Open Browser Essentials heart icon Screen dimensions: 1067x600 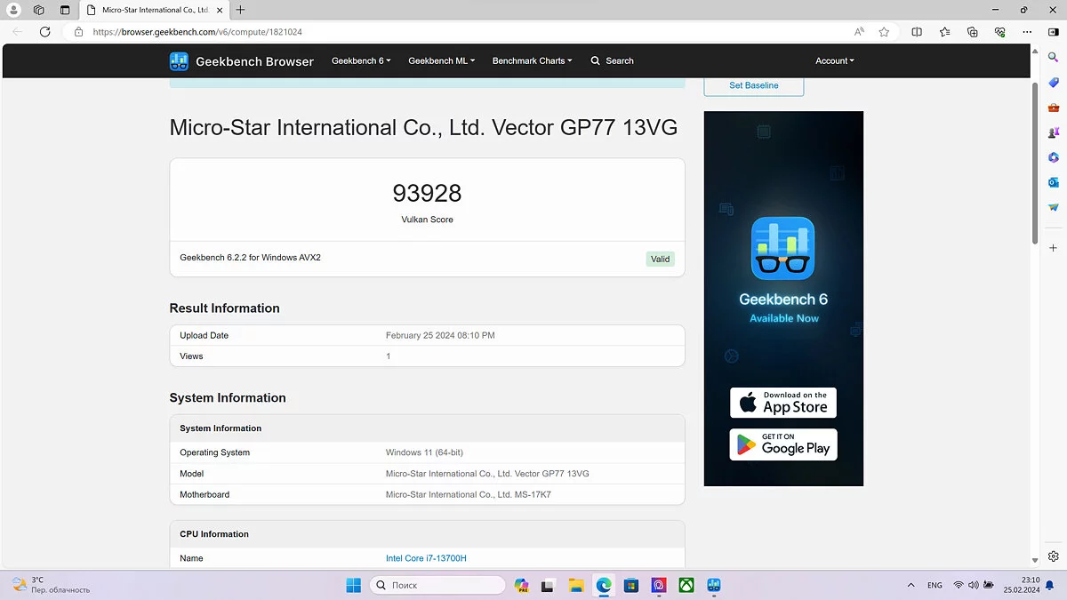click(x=1000, y=32)
